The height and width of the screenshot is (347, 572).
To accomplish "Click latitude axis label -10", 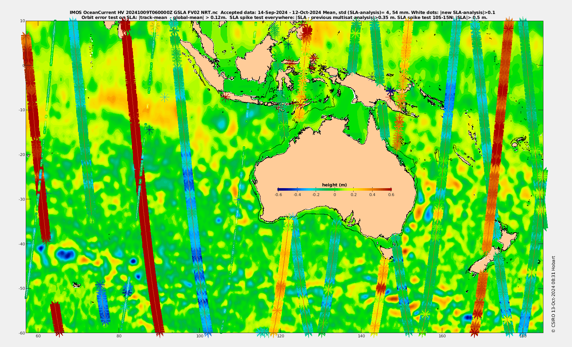I will pos(21,110).
